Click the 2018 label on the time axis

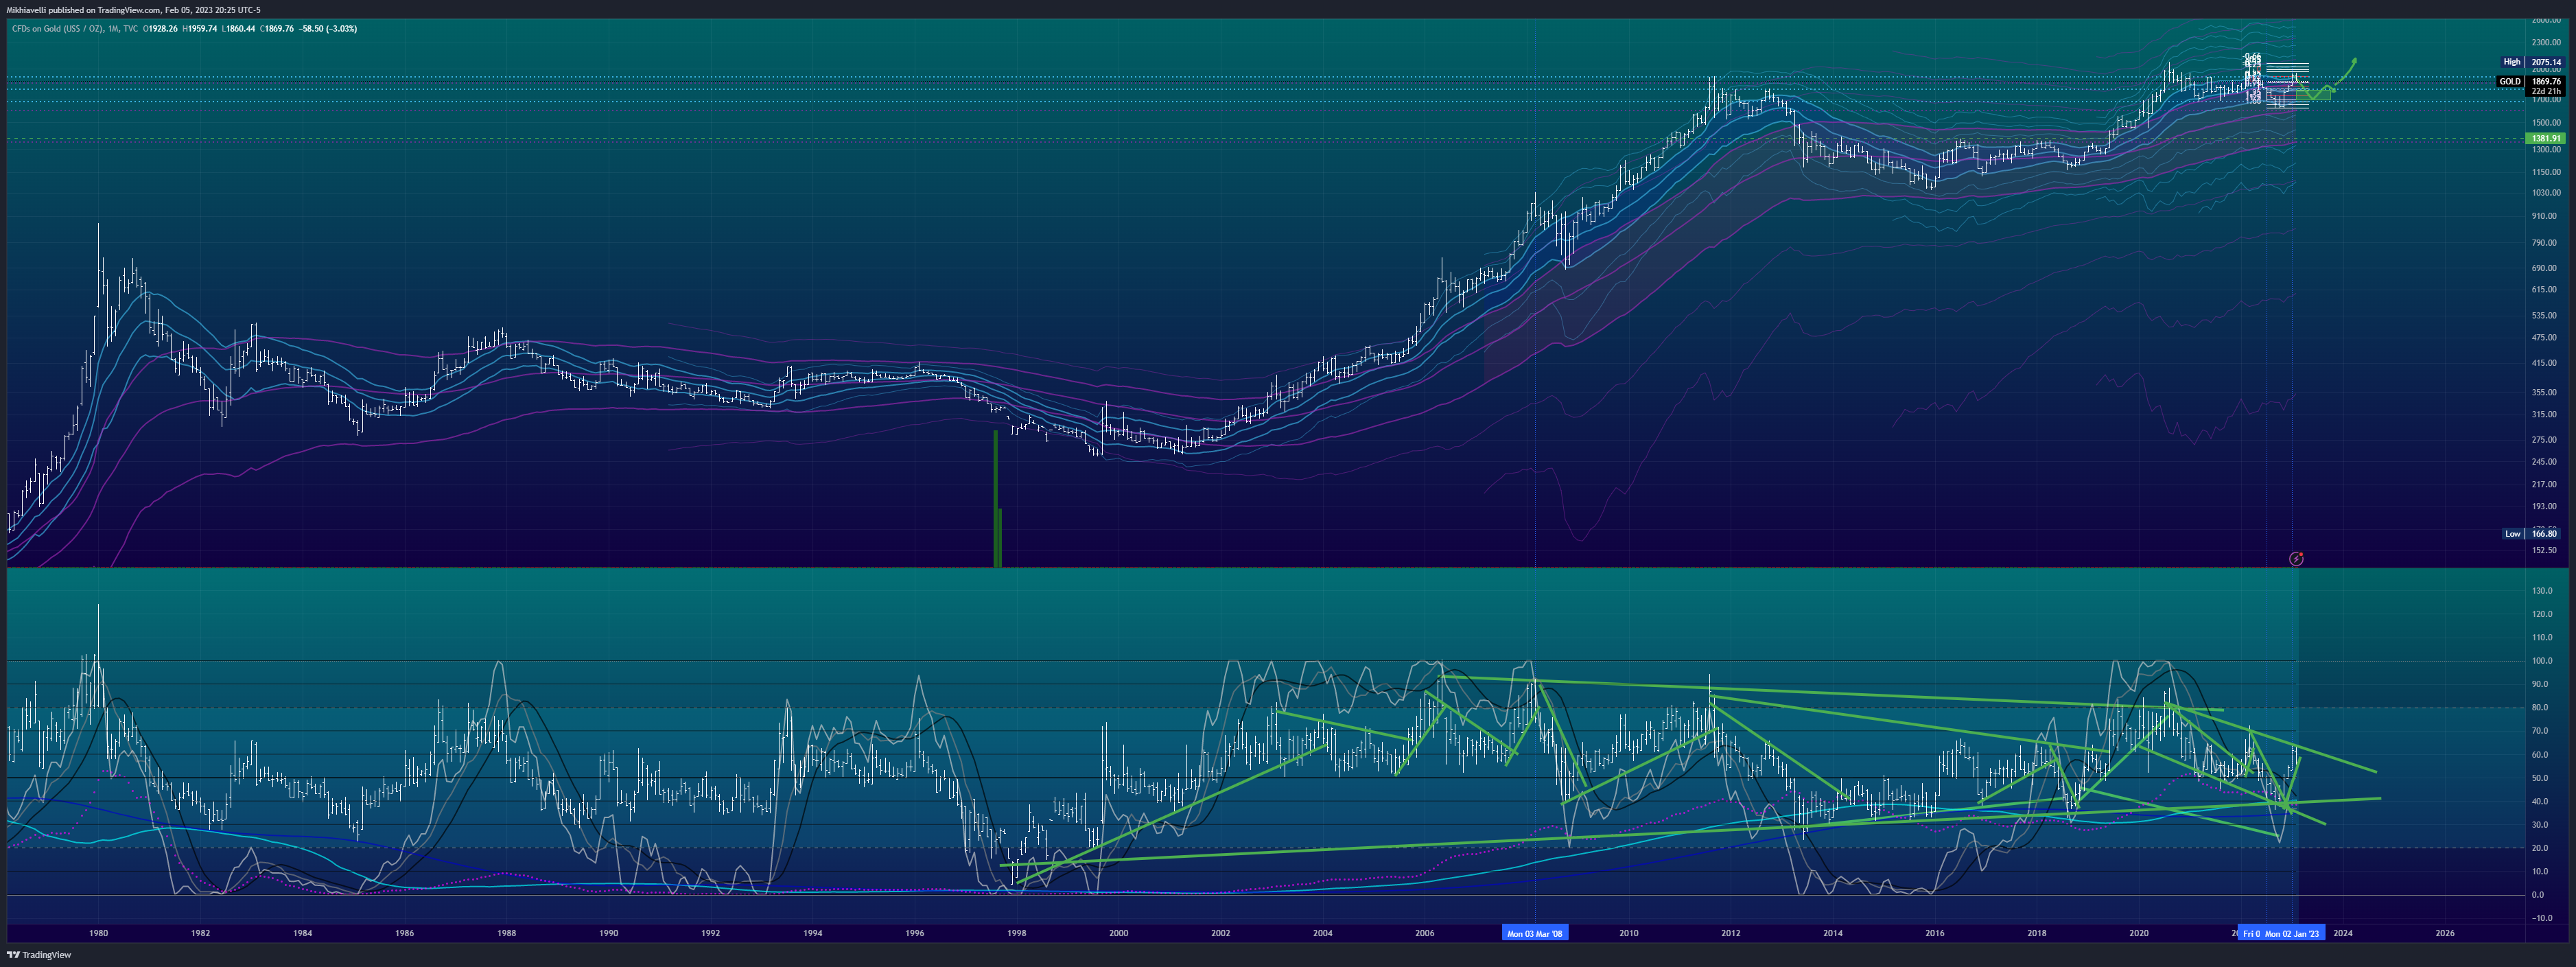click(2037, 933)
